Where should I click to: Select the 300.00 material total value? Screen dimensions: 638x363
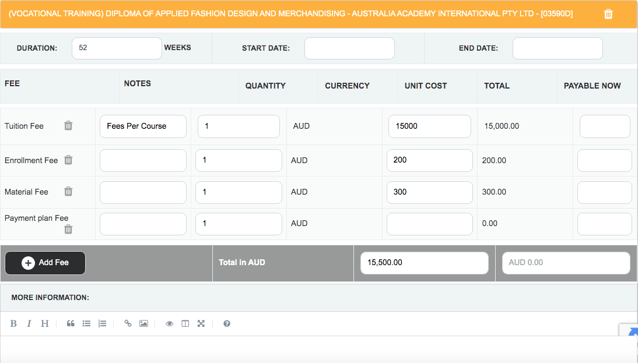point(494,192)
